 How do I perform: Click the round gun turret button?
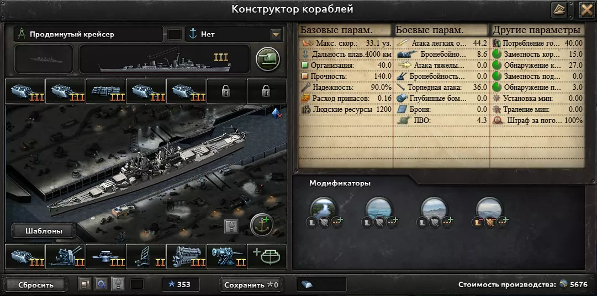coord(268,60)
